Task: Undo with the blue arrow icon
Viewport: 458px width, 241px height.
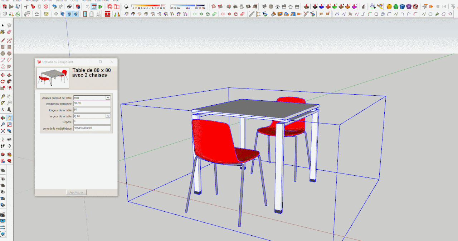Action: click(x=54, y=6)
